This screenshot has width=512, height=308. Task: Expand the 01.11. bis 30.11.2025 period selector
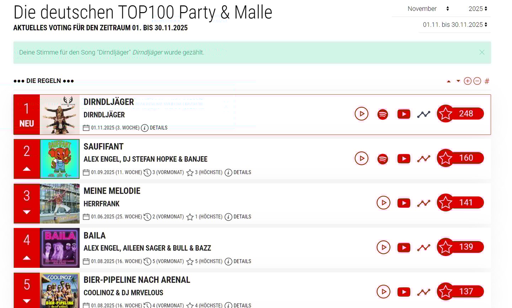click(454, 25)
